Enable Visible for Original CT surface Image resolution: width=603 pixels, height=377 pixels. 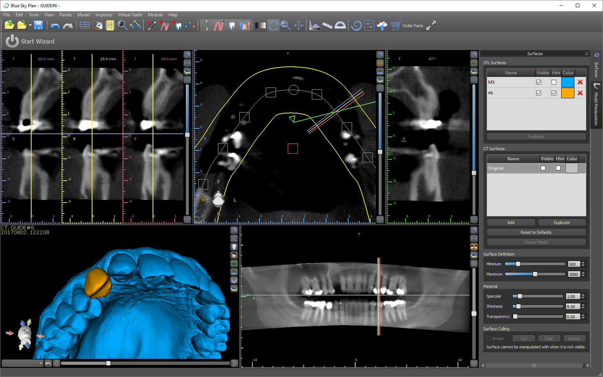coord(543,168)
